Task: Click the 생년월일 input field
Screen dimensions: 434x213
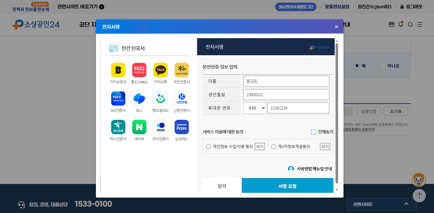Action: (286, 95)
